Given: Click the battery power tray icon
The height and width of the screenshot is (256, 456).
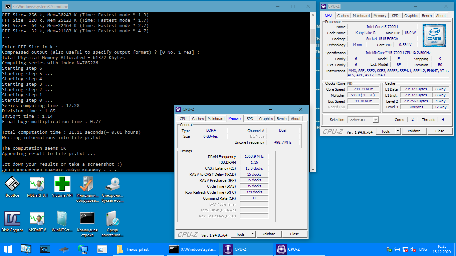Looking at the screenshot, I should (x=397, y=249).
